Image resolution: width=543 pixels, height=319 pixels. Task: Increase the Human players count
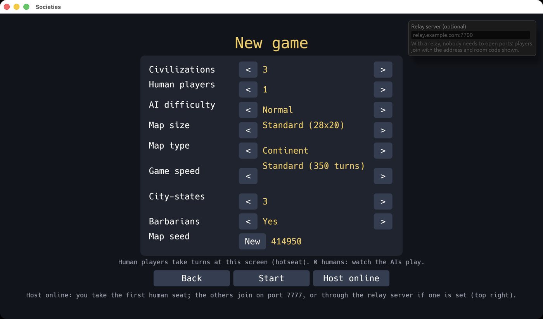pyautogui.click(x=383, y=90)
